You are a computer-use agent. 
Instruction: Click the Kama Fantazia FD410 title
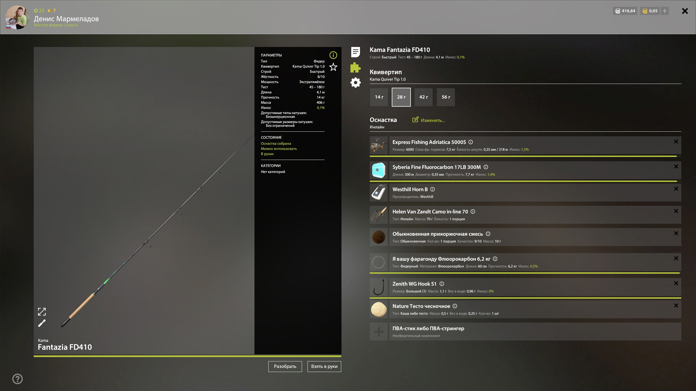[x=400, y=50]
